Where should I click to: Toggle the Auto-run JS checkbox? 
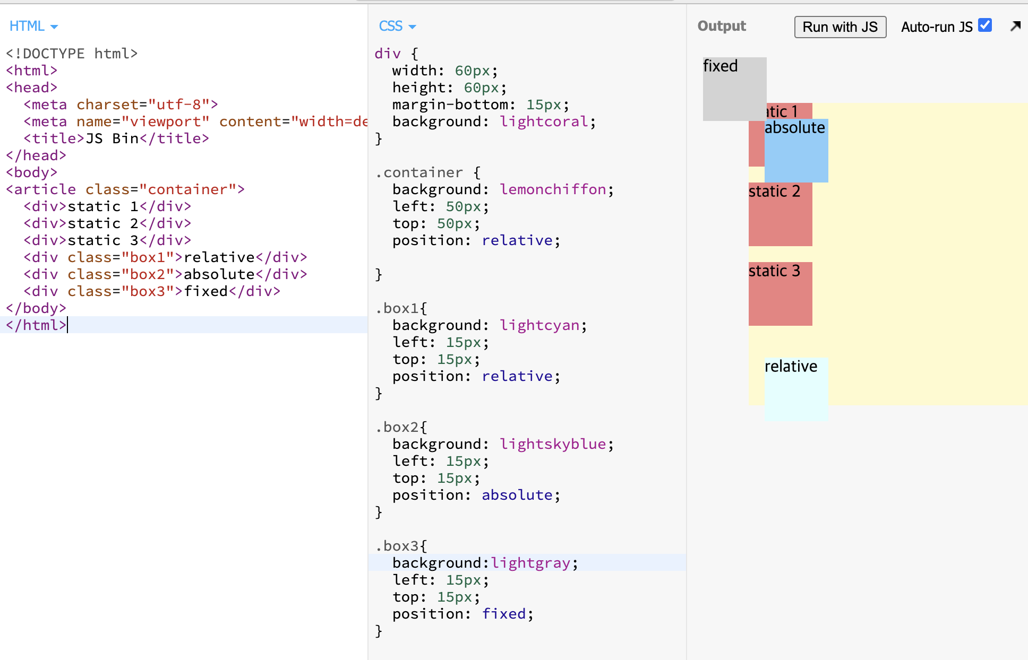tap(985, 25)
